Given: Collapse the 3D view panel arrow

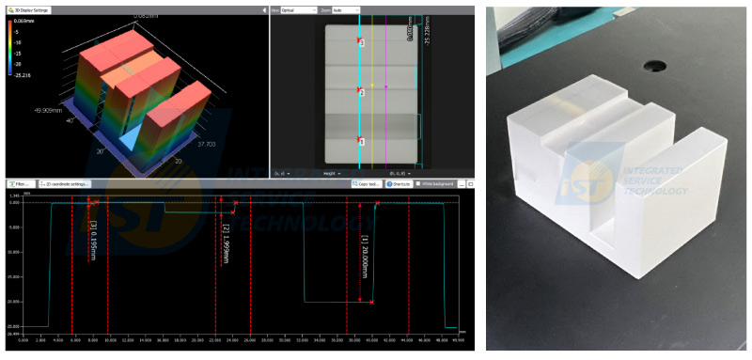Looking at the screenshot, I should coord(264,9).
